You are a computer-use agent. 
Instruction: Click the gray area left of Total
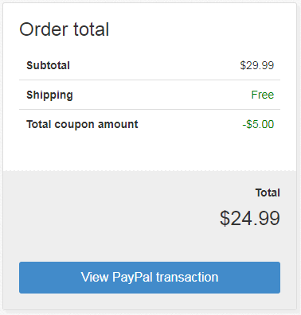coord(127,207)
